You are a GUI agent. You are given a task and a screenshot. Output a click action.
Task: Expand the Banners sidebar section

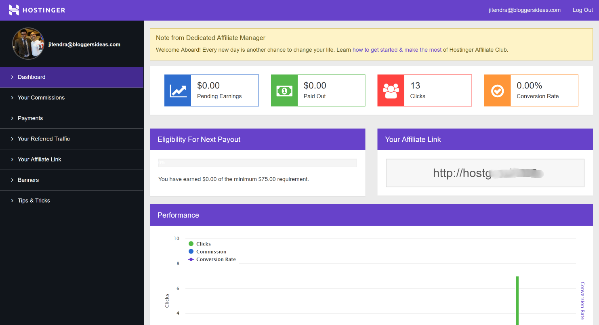coord(28,180)
